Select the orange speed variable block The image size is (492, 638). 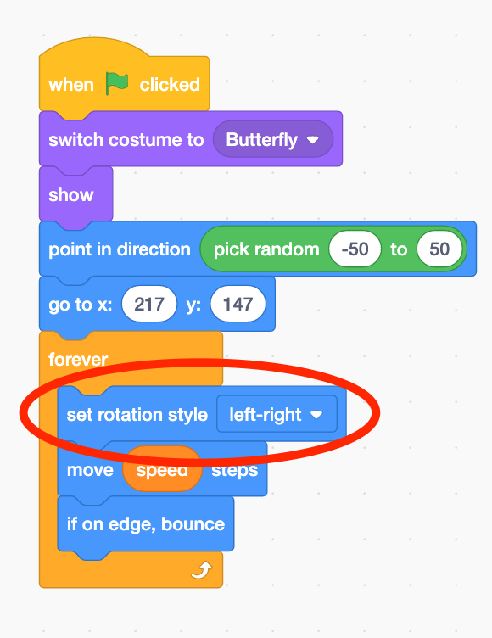pos(162,469)
